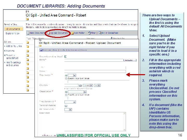Click Save and Close in upload form

tap(49, 50)
